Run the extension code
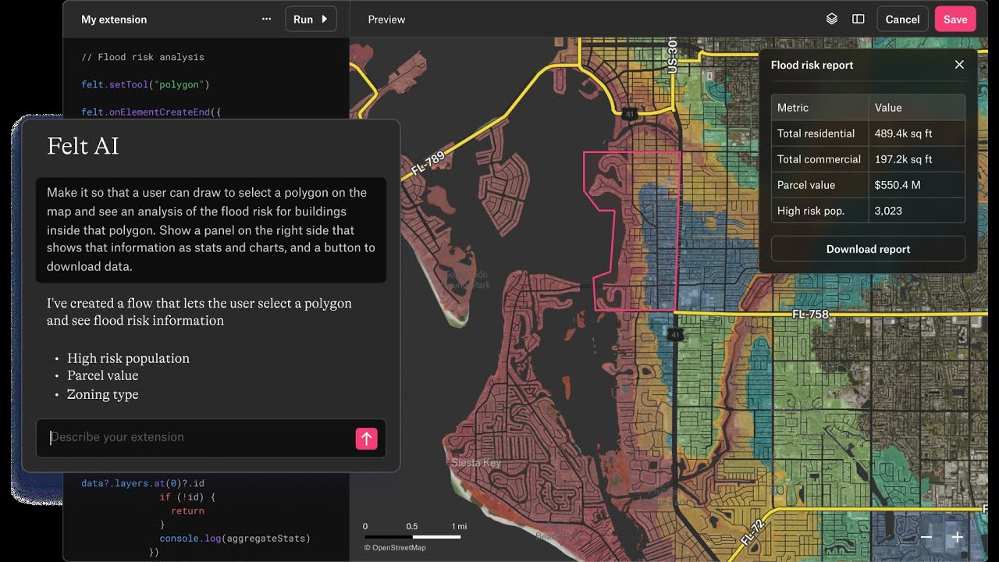The image size is (999, 562). point(311,20)
